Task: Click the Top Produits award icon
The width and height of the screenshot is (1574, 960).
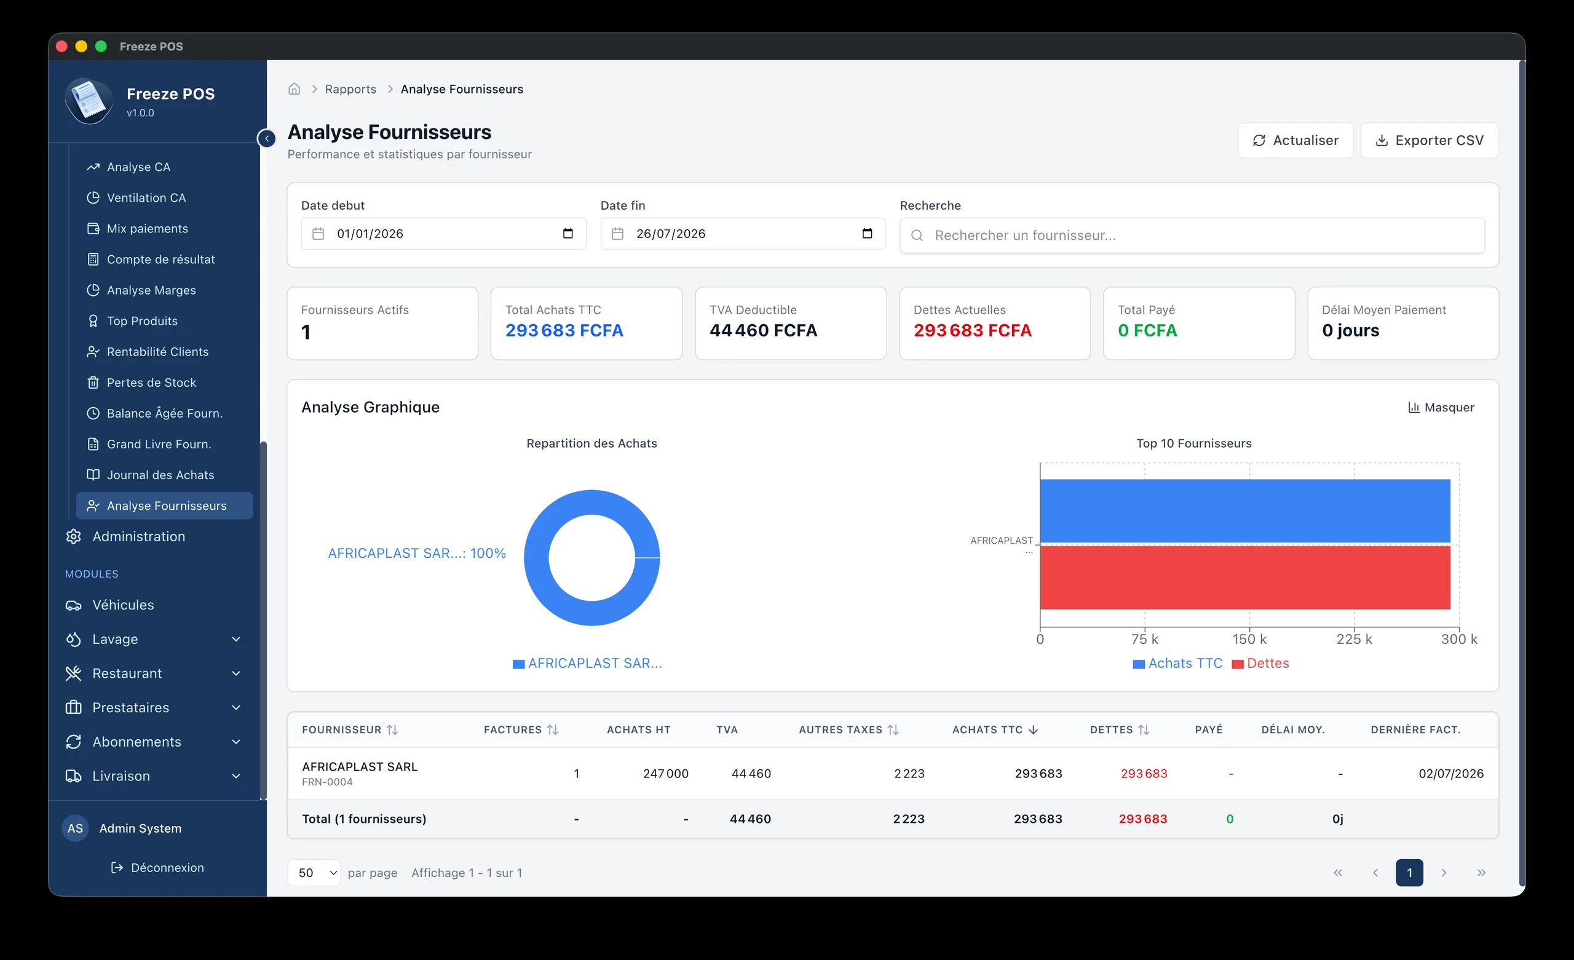Action: [93, 321]
